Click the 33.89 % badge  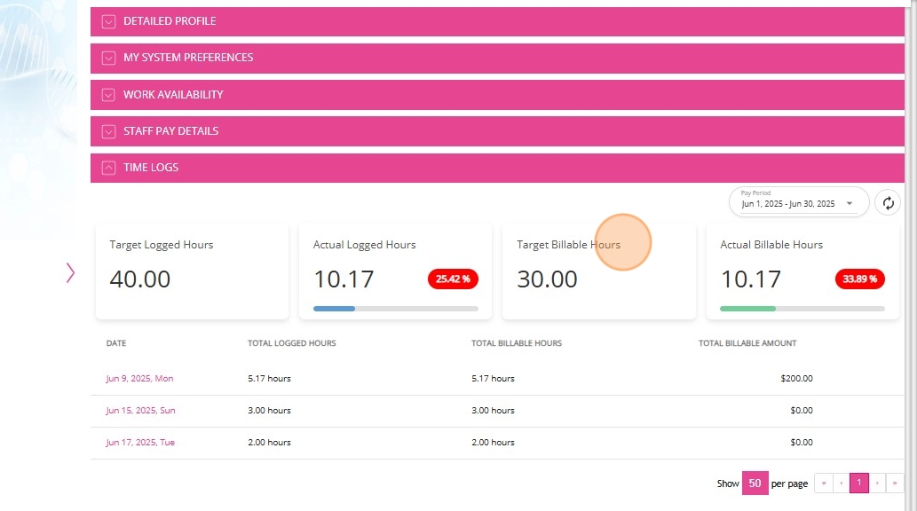click(x=859, y=279)
